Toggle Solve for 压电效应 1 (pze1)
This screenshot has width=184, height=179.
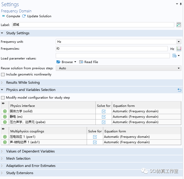tap(95, 137)
